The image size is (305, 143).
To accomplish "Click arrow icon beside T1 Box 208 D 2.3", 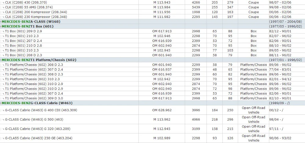I will coord(3,55).
